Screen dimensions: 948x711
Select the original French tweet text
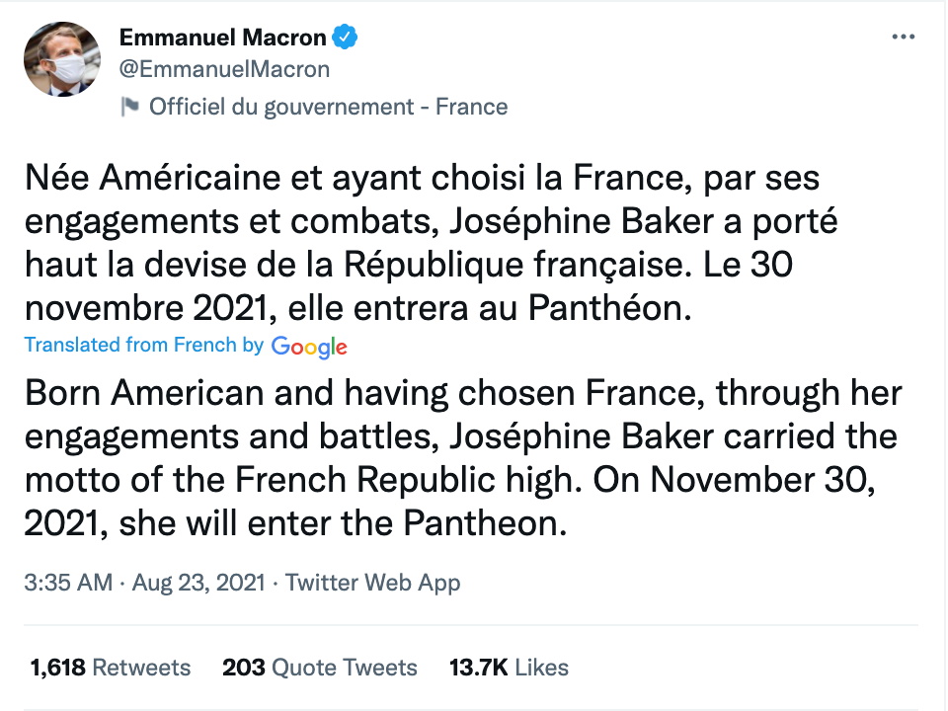[432, 243]
